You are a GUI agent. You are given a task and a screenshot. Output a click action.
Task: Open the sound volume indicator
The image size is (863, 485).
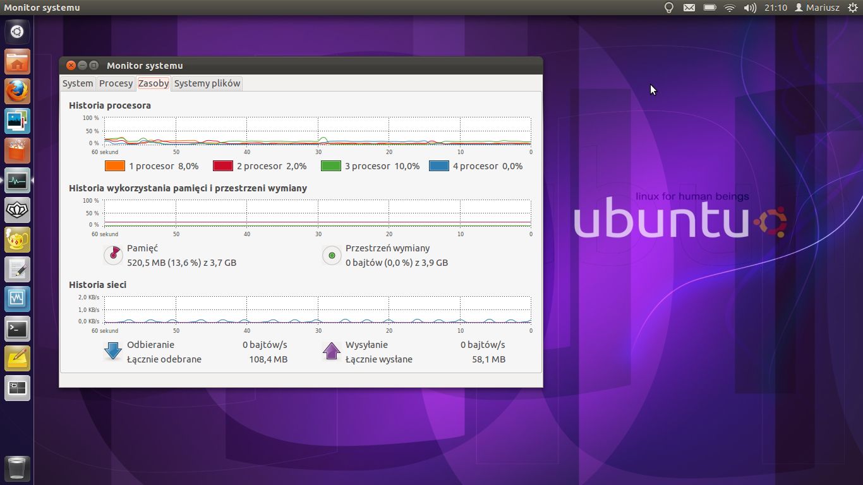coord(750,8)
